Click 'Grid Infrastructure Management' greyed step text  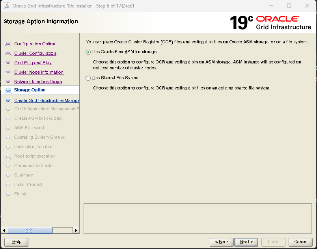pos(47,109)
